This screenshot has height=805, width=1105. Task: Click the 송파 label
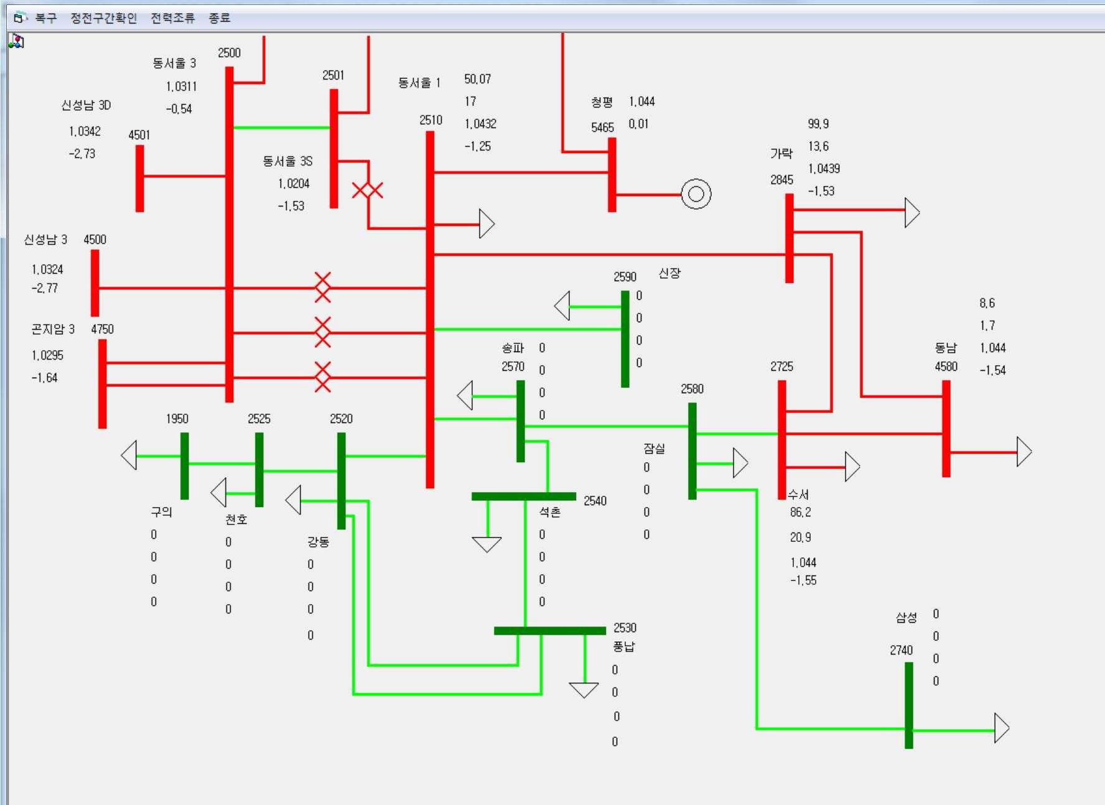pyautogui.click(x=513, y=348)
